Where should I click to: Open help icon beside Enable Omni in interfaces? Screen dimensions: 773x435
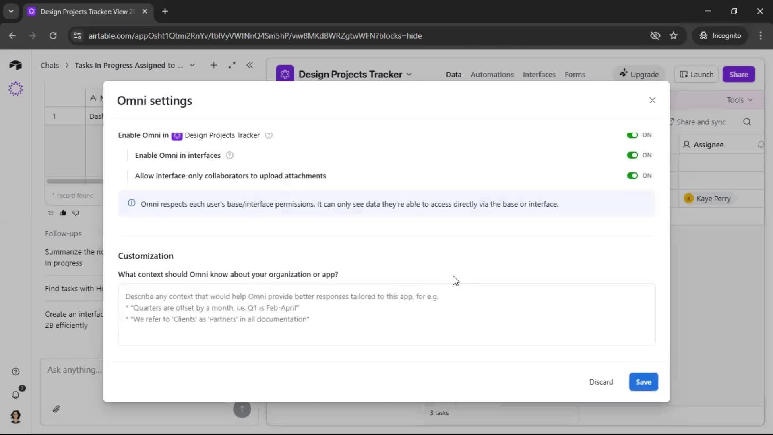pyautogui.click(x=229, y=155)
